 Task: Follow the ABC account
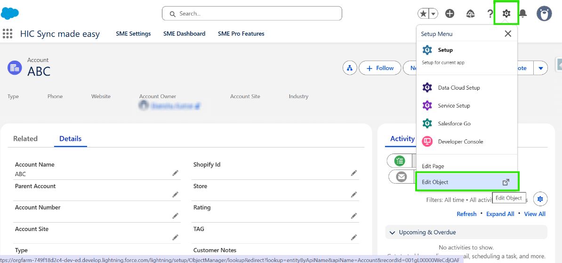(380, 68)
